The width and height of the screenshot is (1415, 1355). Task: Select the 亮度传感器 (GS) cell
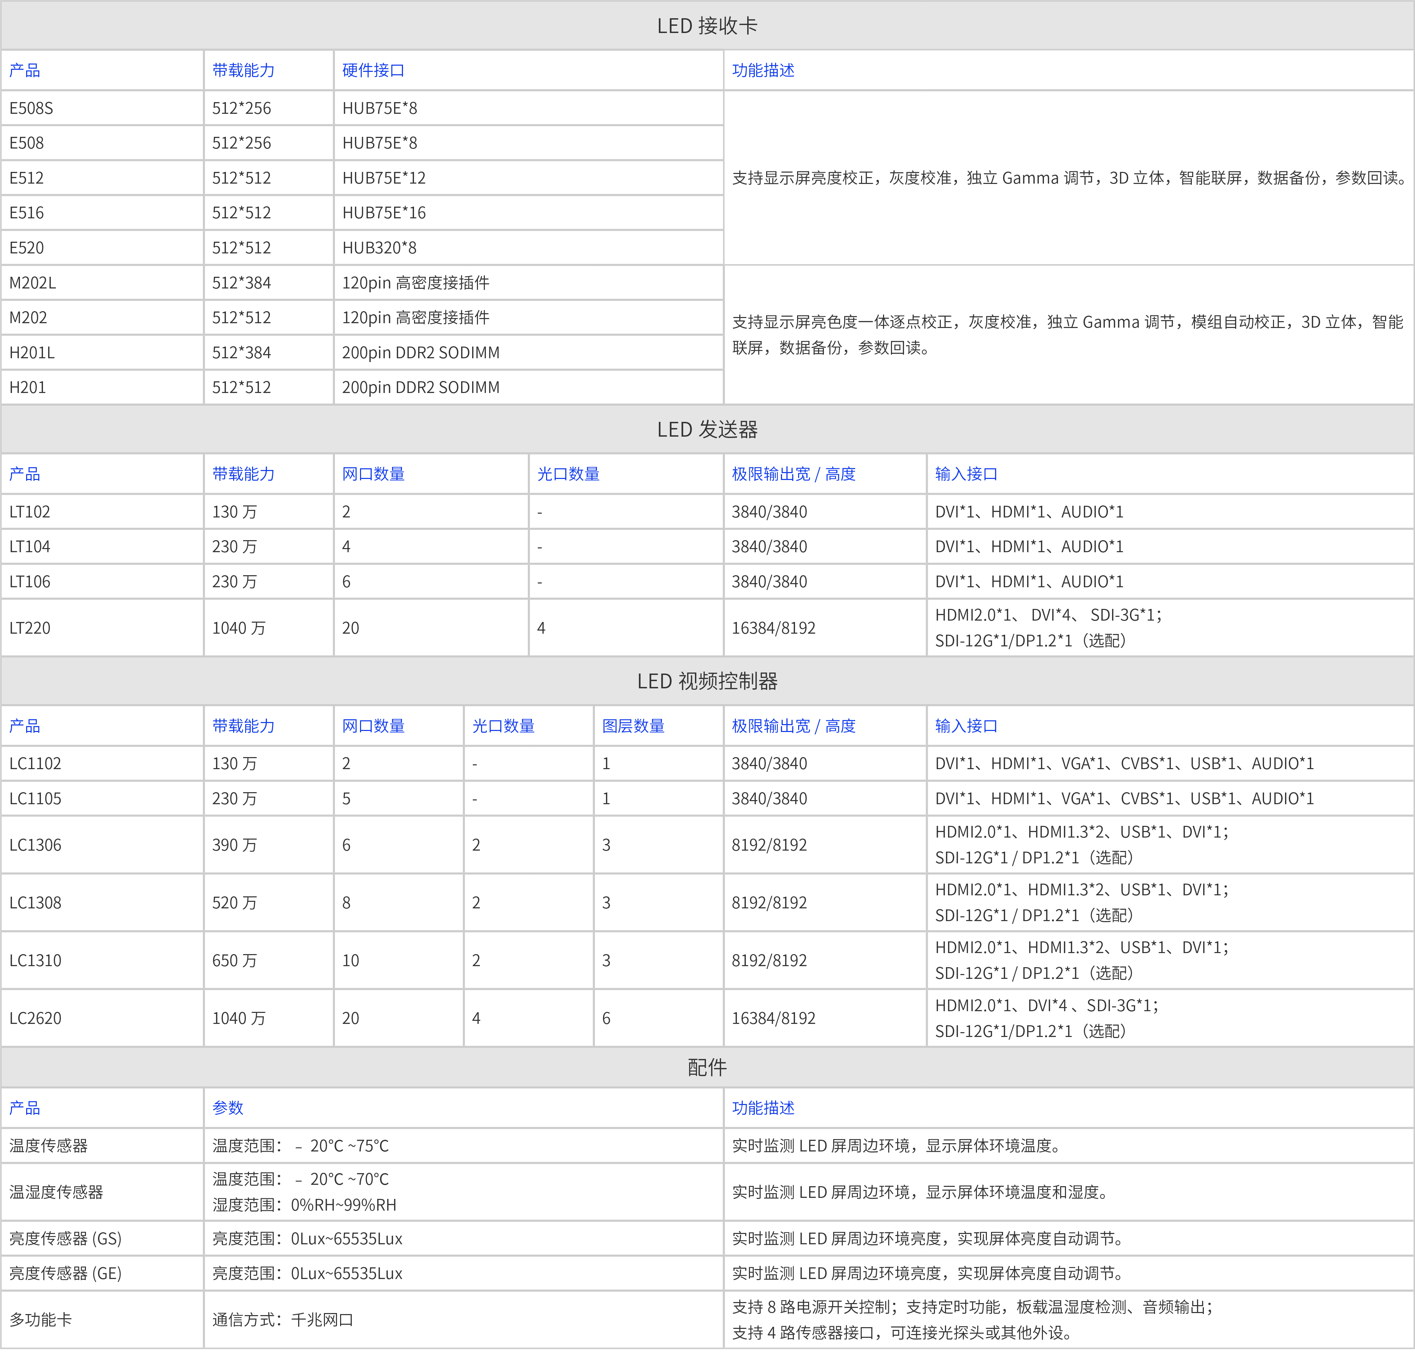(102, 1239)
